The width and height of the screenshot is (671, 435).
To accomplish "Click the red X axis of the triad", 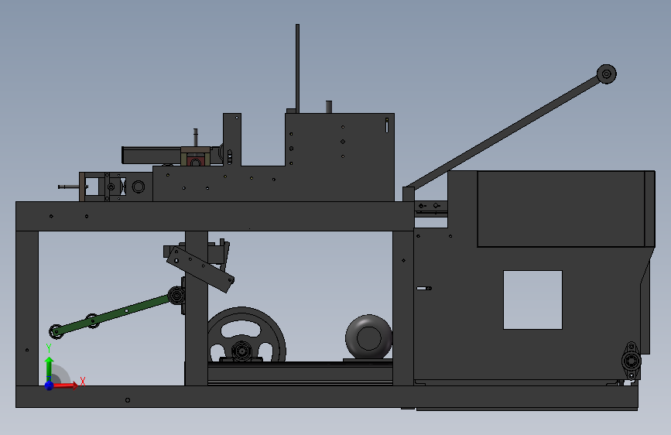I will click(x=66, y=385).
